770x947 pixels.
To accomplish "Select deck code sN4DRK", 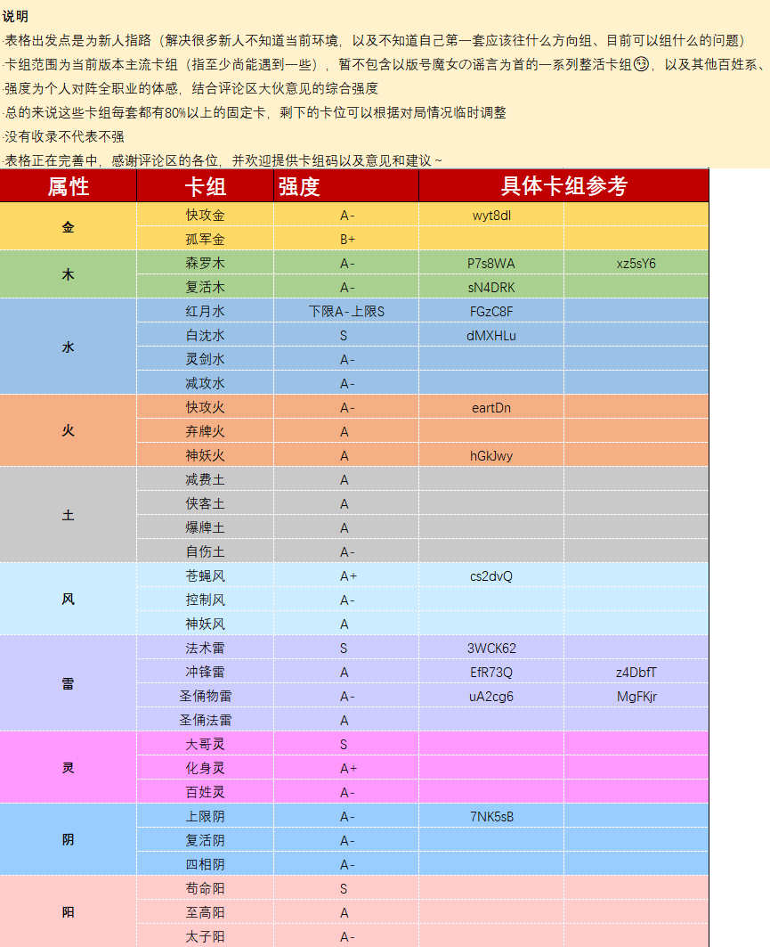I will coord(491,288).
